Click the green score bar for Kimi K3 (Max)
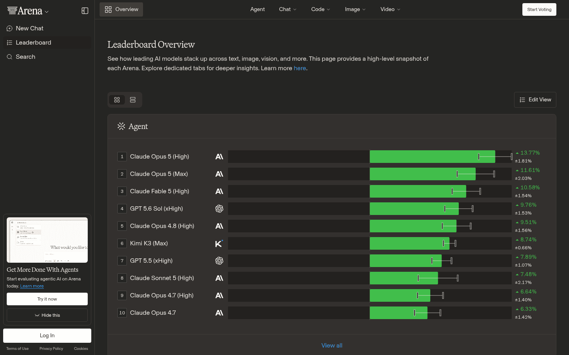Image resolution: width=569 pixels, height=355 pixels. click(409, 243)
